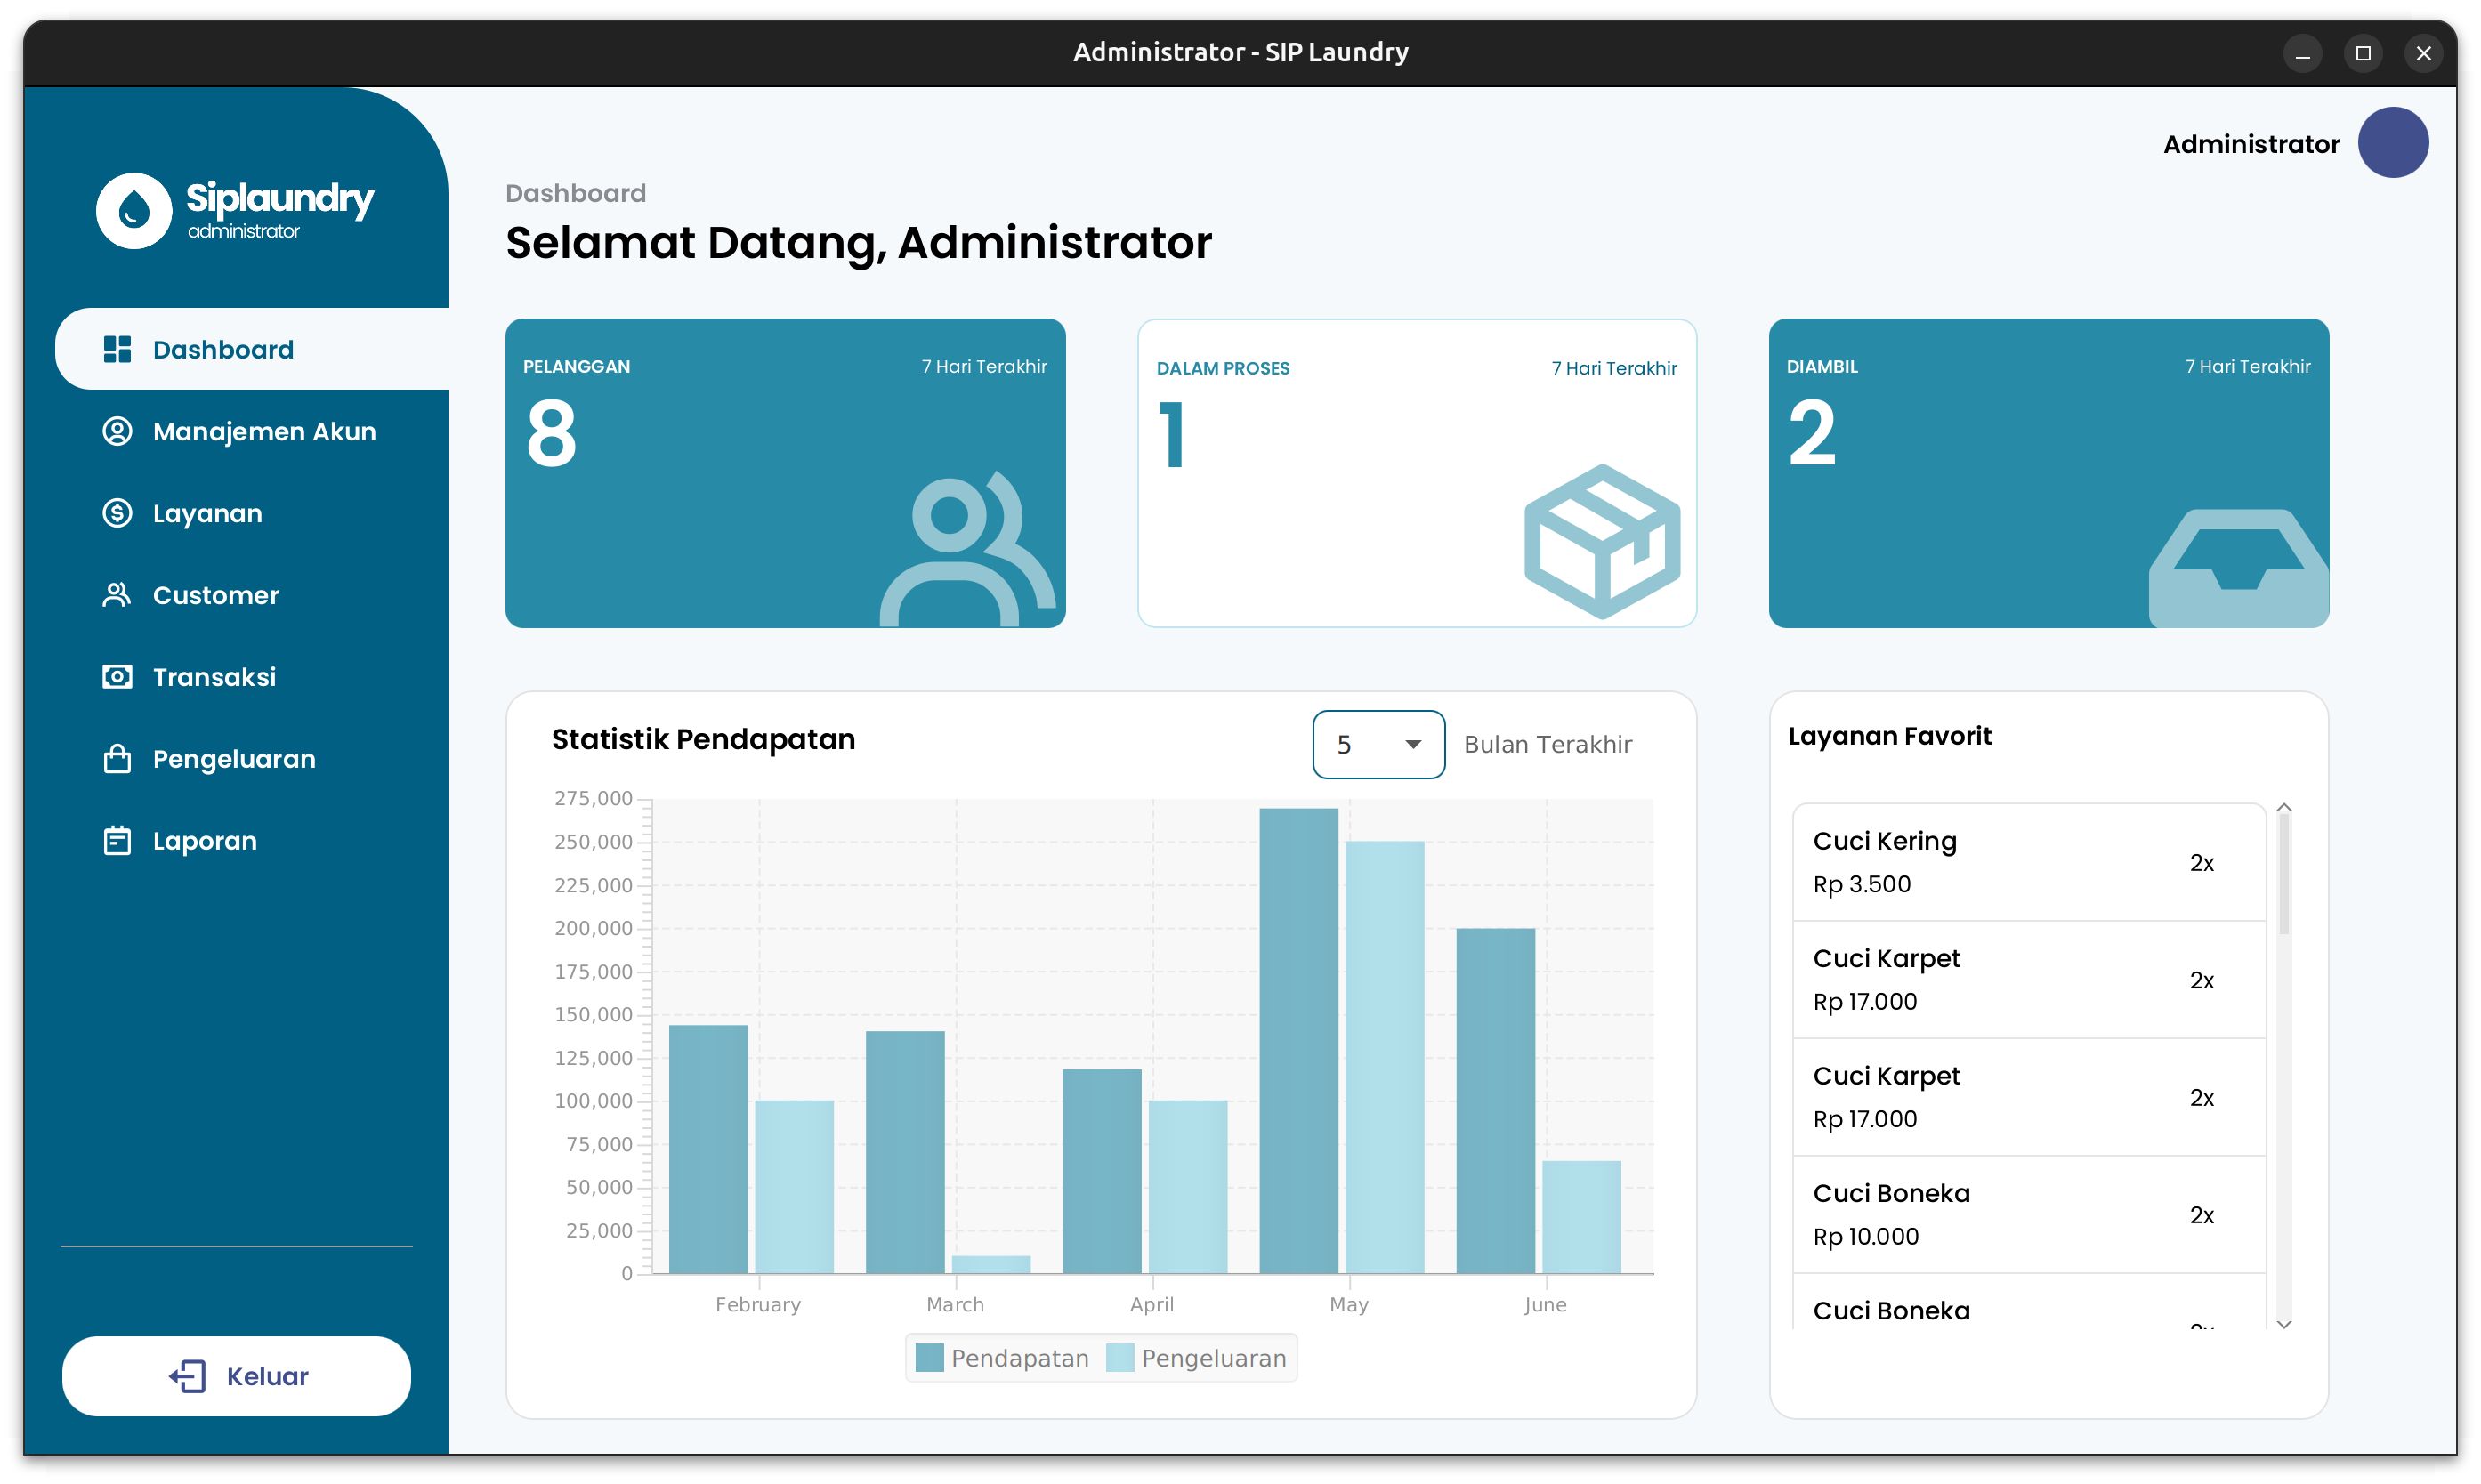Screen dimensions: 2481x1484
Task: Click the Pengeluaran shopping bag icon
Action: (x=117, y=759)
